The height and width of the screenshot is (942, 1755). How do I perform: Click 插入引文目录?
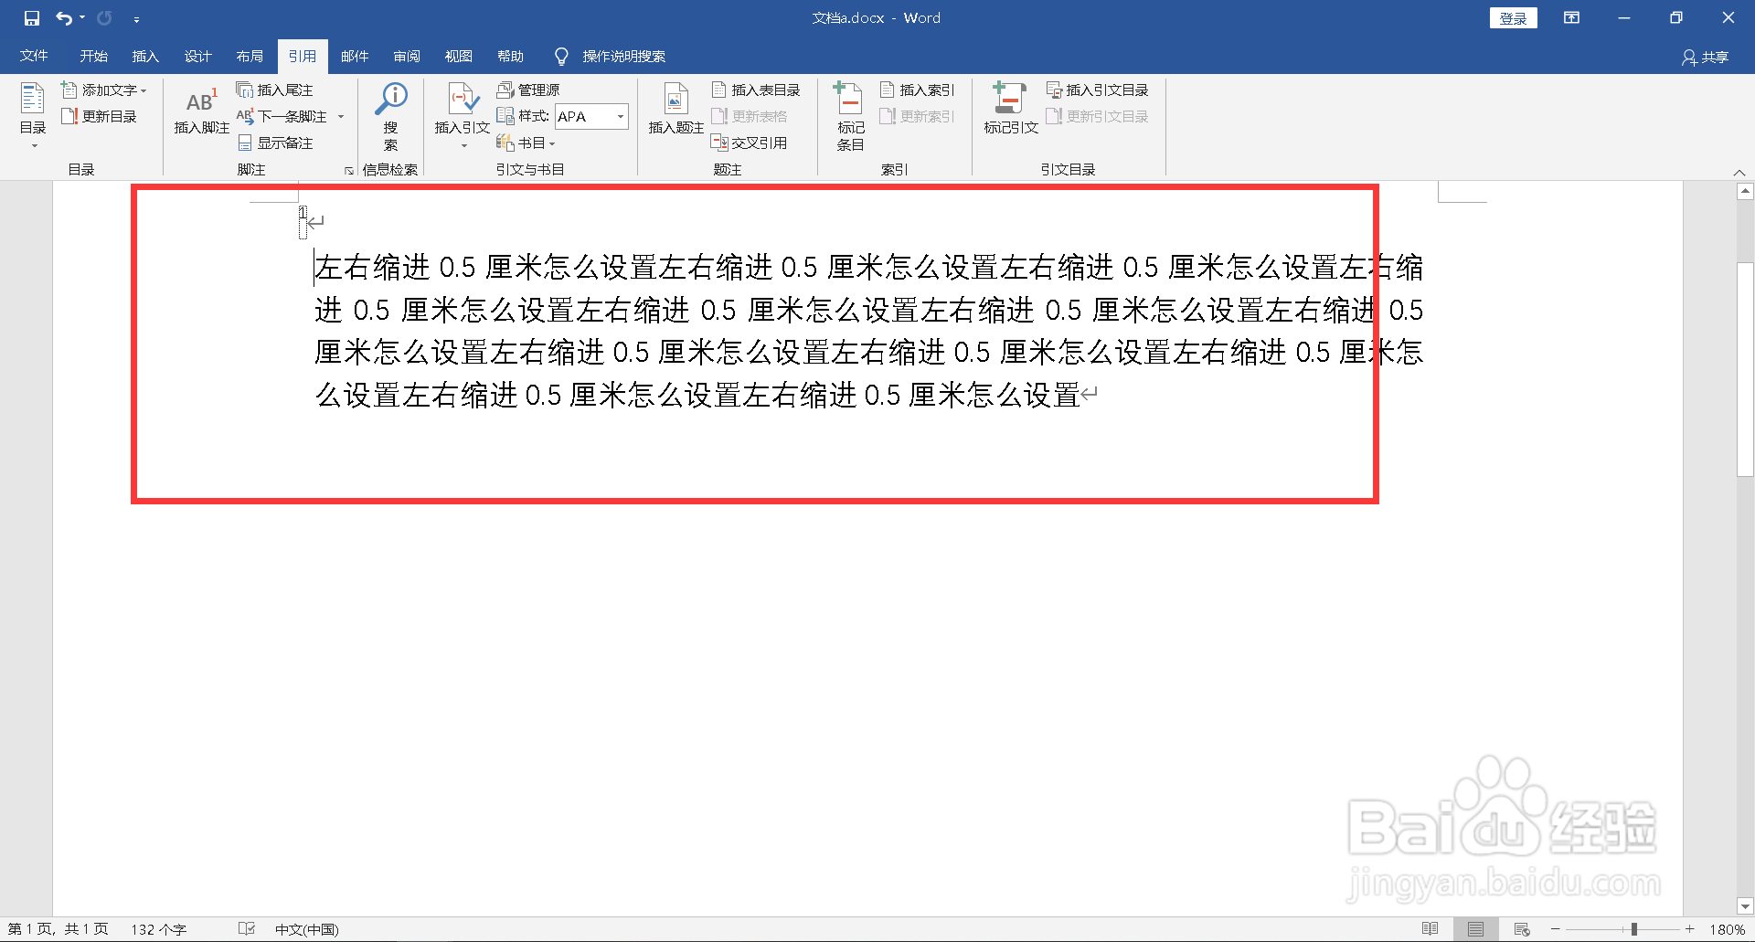pos(1098,90)
